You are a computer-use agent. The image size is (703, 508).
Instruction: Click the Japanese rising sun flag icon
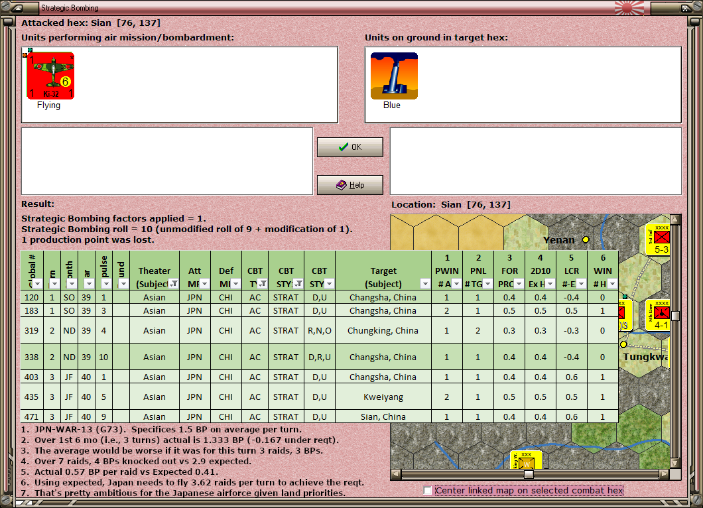coord(629,7)
